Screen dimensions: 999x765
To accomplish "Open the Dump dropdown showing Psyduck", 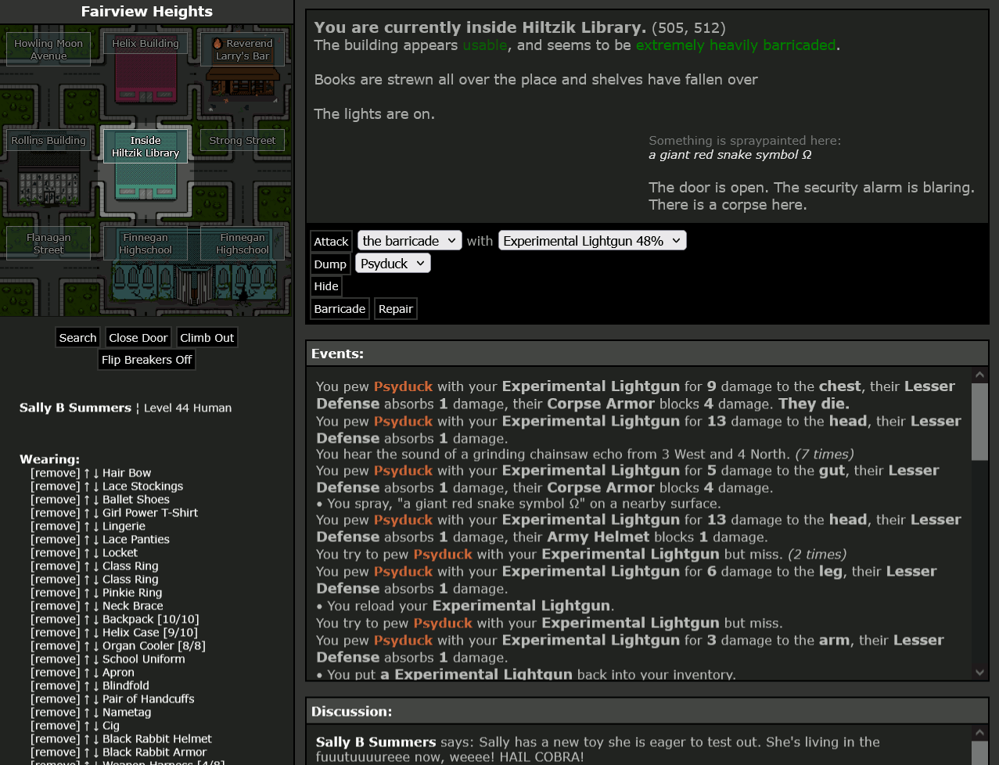I will tap(393, 264).
